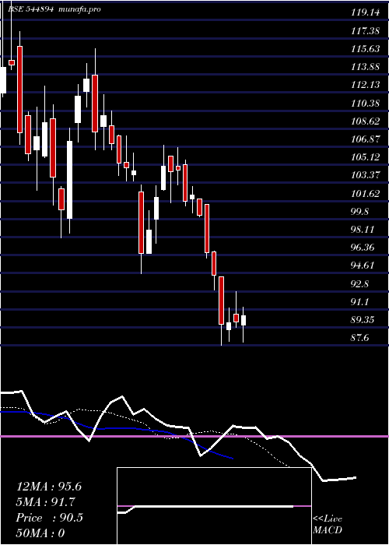Image resolution: width=389 pixels, height=545 pixels.
Task: Click the 87.6 price axis label
Action: click(359, 338)
